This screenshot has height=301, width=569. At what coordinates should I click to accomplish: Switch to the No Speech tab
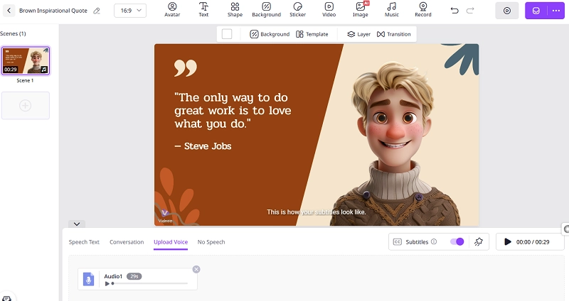pos(211,242)
